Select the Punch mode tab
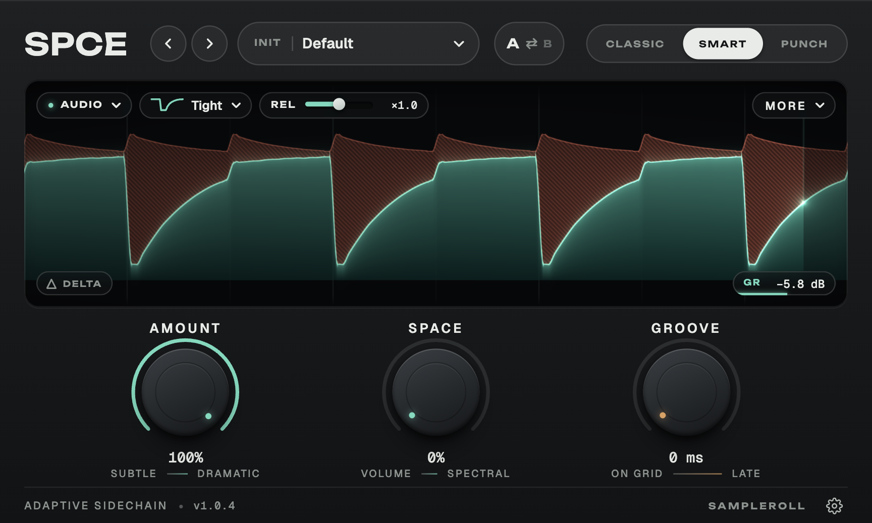Viewport: 872px width, 523px height. point(804,44)
